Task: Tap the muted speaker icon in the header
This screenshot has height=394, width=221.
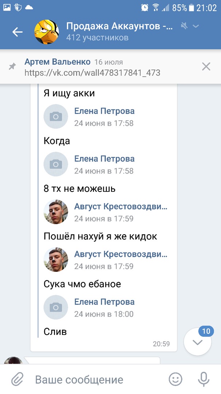Action: (184, 26)
